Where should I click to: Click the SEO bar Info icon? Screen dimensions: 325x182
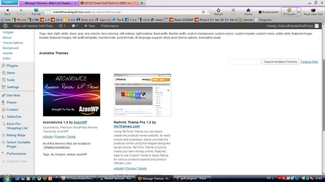[6, 20]
